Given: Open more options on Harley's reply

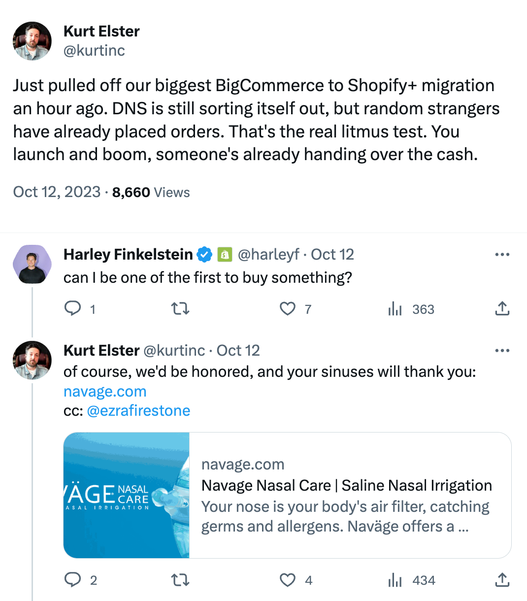Looking at the screenshot, I should point(502,255).
